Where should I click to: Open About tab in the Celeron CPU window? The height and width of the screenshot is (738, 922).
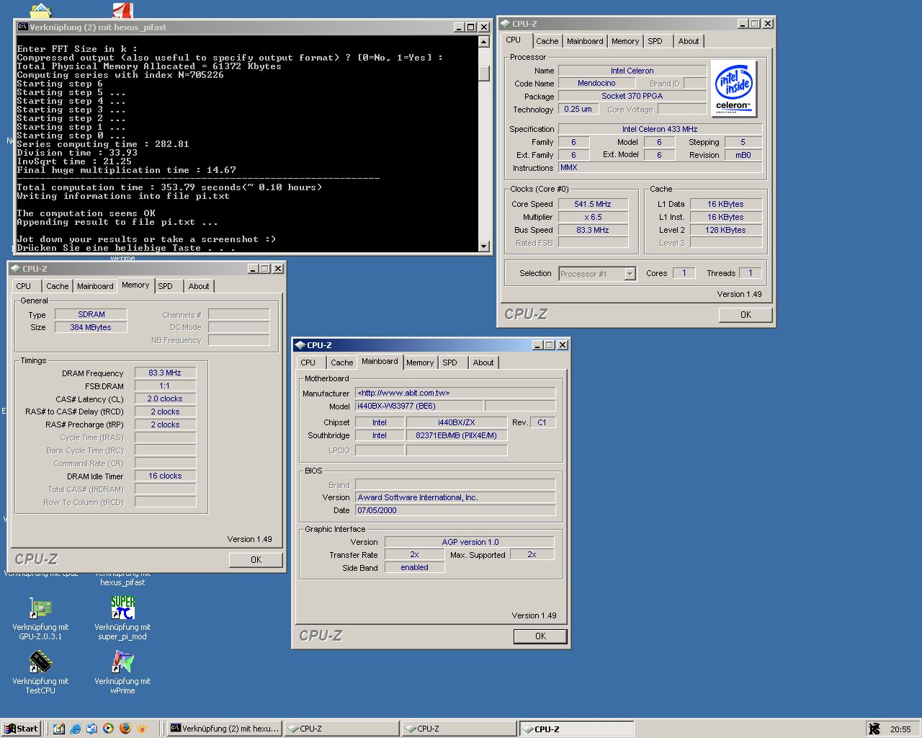pos(689,41)
